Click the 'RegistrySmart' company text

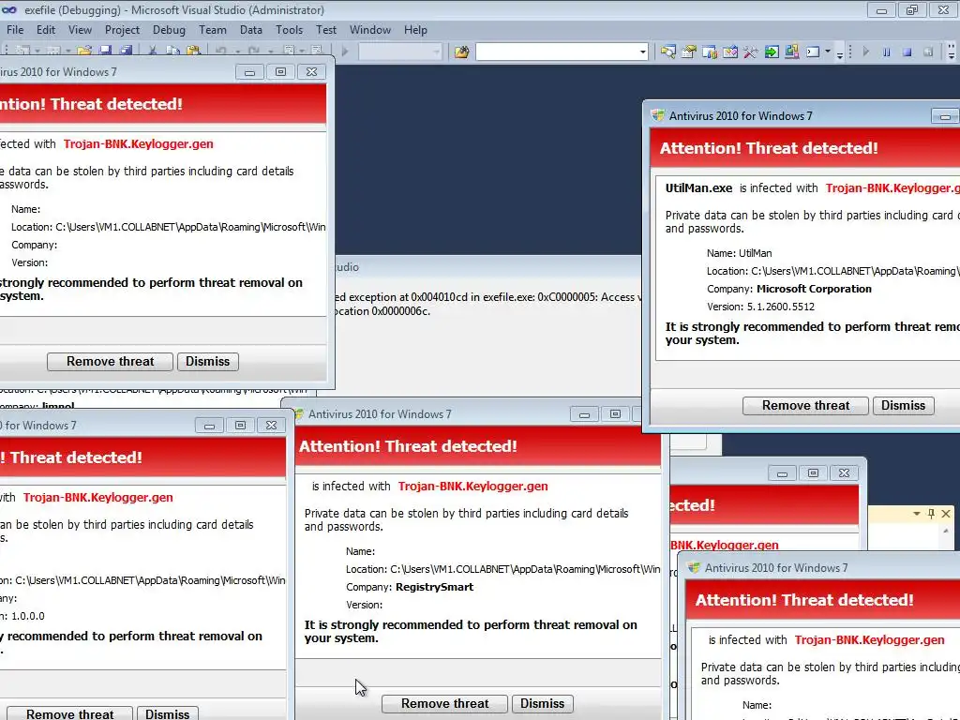coord(434,587)
